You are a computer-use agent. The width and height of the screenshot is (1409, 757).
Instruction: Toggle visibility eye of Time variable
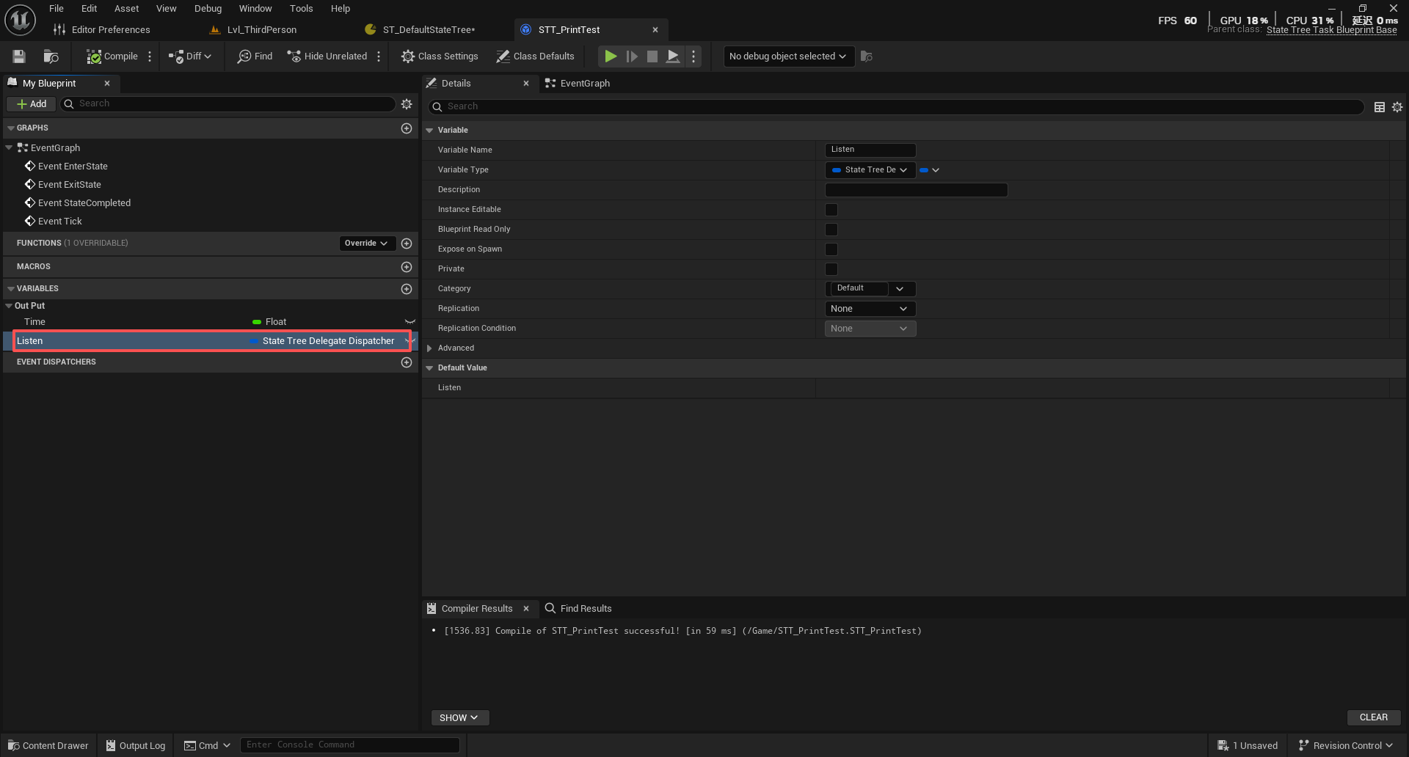[410, 322]
